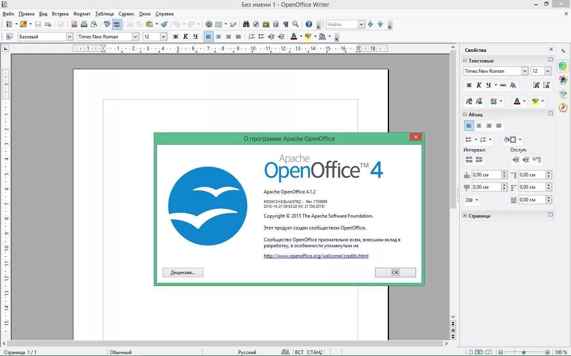
Task: Collapse the Текстовые section
Action: click(465, 61)
